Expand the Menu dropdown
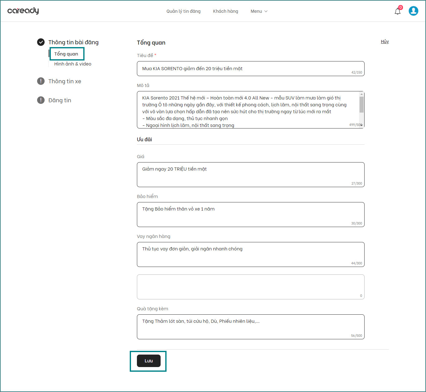Screen dimensions: 426x392 [x=259, y=11]
